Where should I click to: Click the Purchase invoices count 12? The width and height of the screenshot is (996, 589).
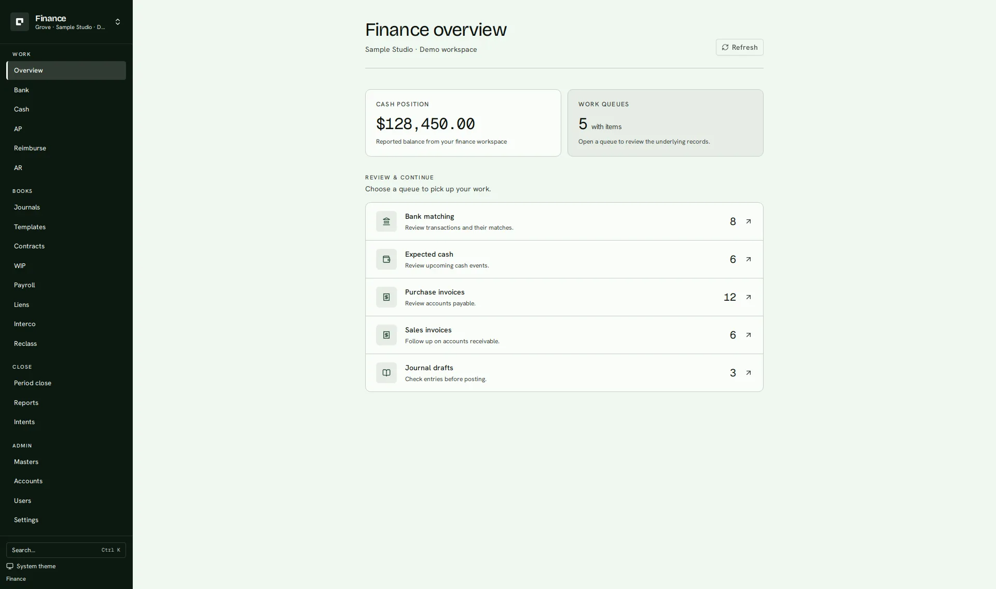729,297
